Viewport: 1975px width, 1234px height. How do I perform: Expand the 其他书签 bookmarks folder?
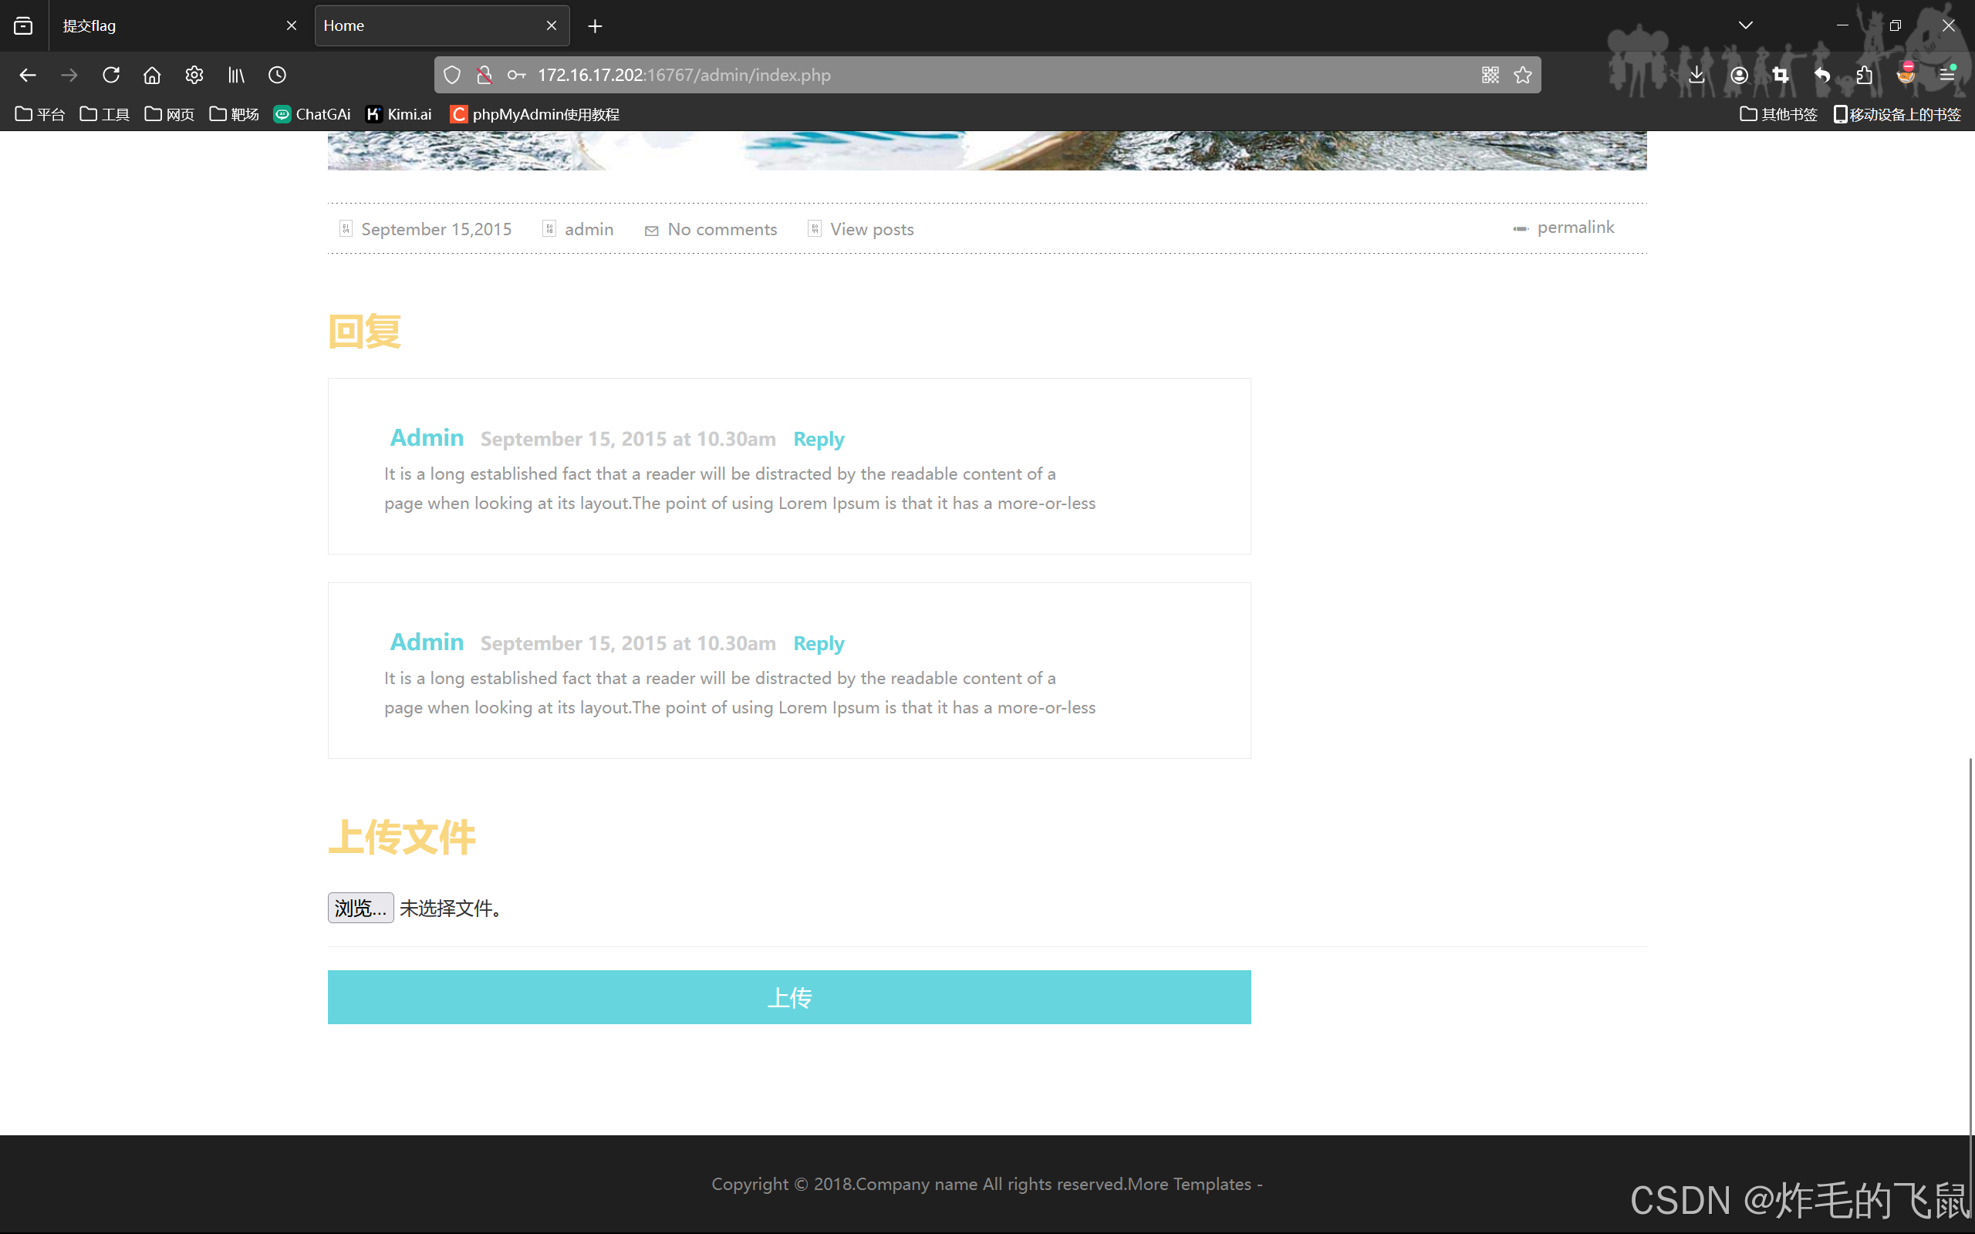pyautogui.click(x=1778, y=114)
